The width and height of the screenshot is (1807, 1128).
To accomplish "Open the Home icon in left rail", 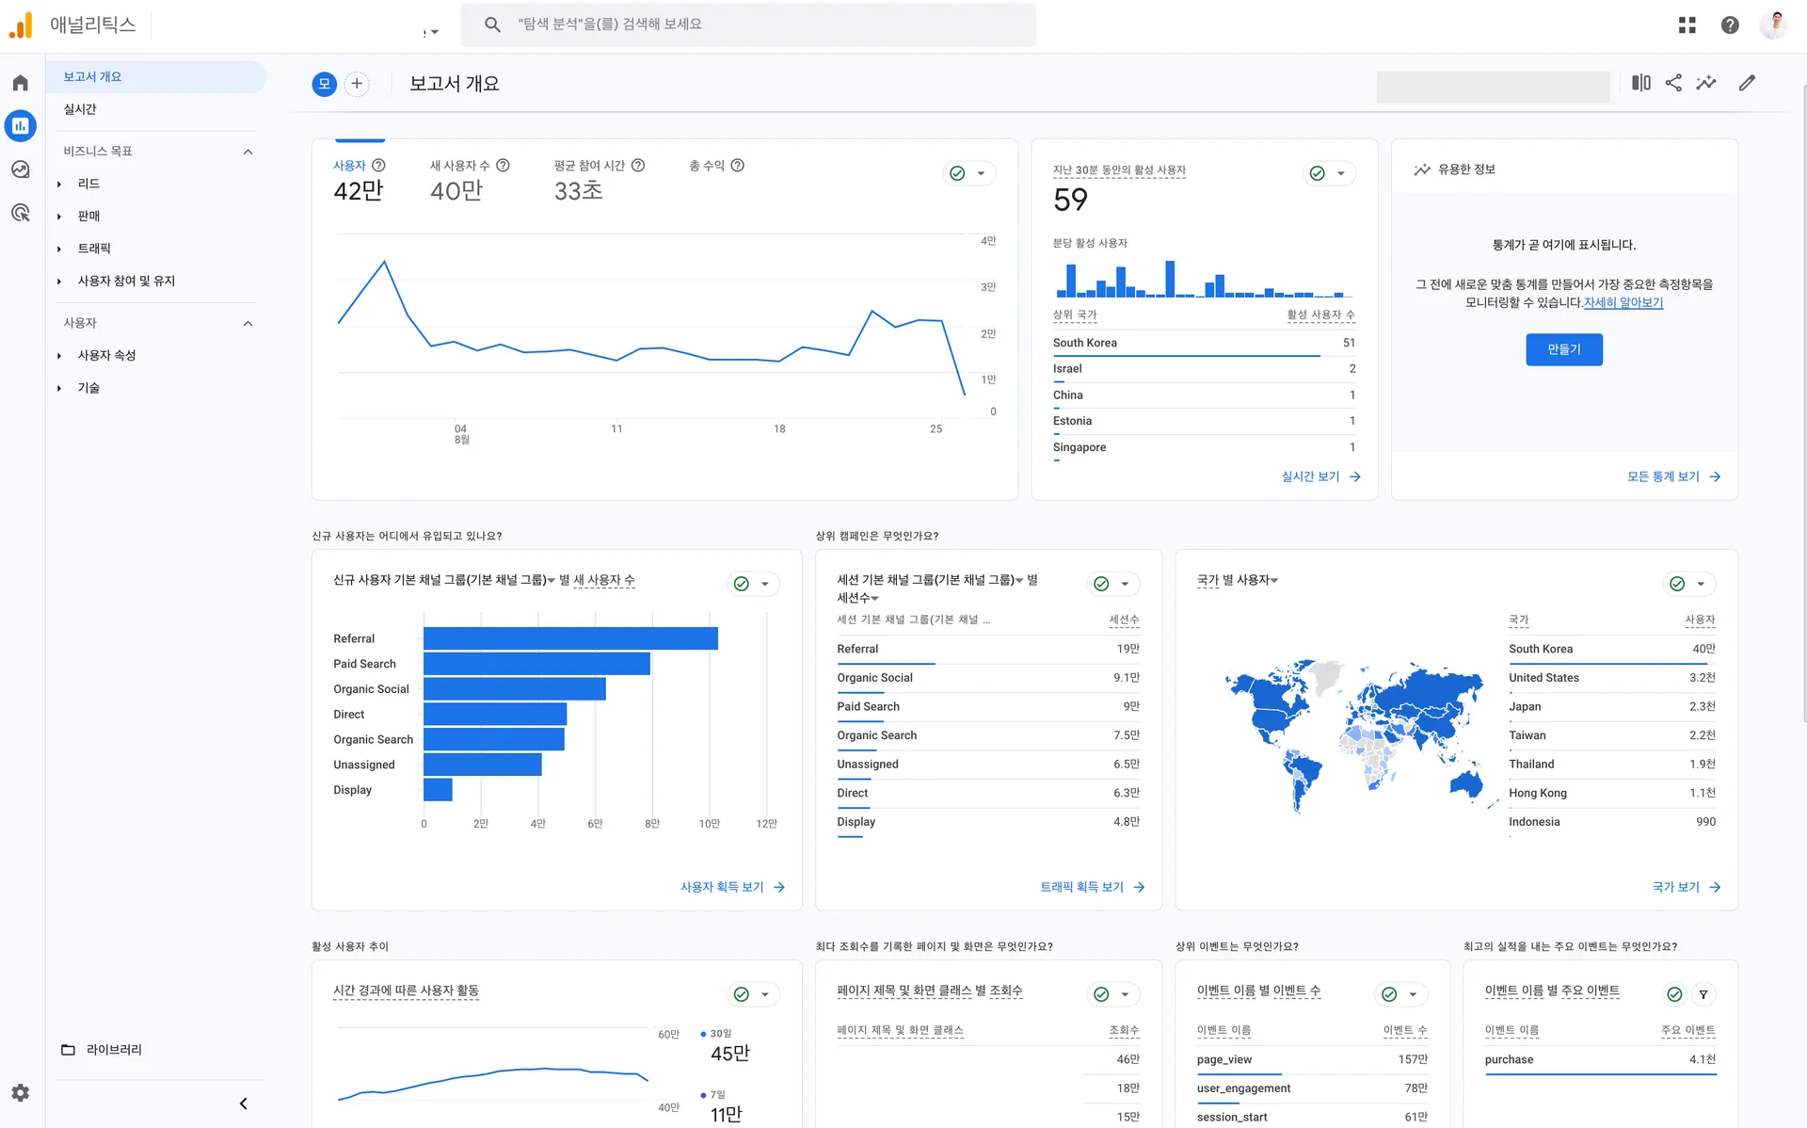I will coord(21,83).
